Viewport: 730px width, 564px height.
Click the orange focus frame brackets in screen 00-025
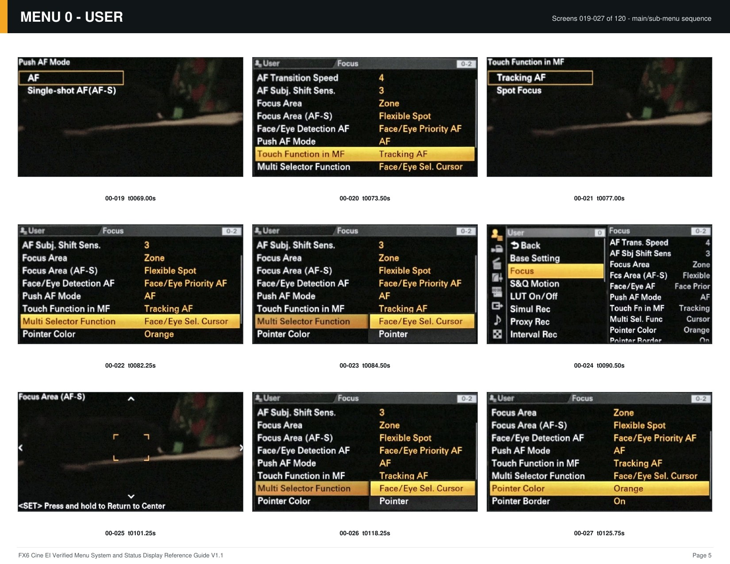click(x=131, y=448)
